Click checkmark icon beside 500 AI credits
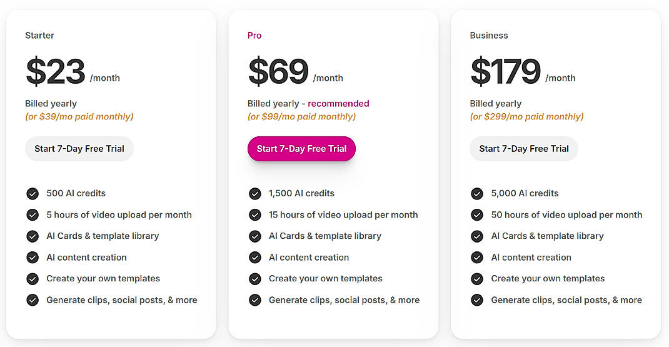This screenshot has height=347, width=669. (x=33, y=194)
